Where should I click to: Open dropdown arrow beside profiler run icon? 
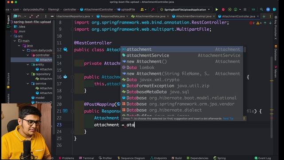(240, 9)
